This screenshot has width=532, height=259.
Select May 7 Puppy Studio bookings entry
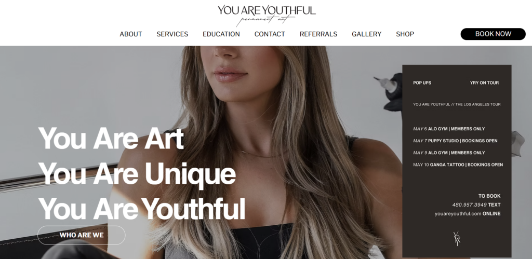pos(455,141)
